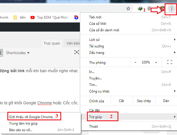
Task: Choose 'Cửa sổ Mới' from menu
Action: pos(128,24)
